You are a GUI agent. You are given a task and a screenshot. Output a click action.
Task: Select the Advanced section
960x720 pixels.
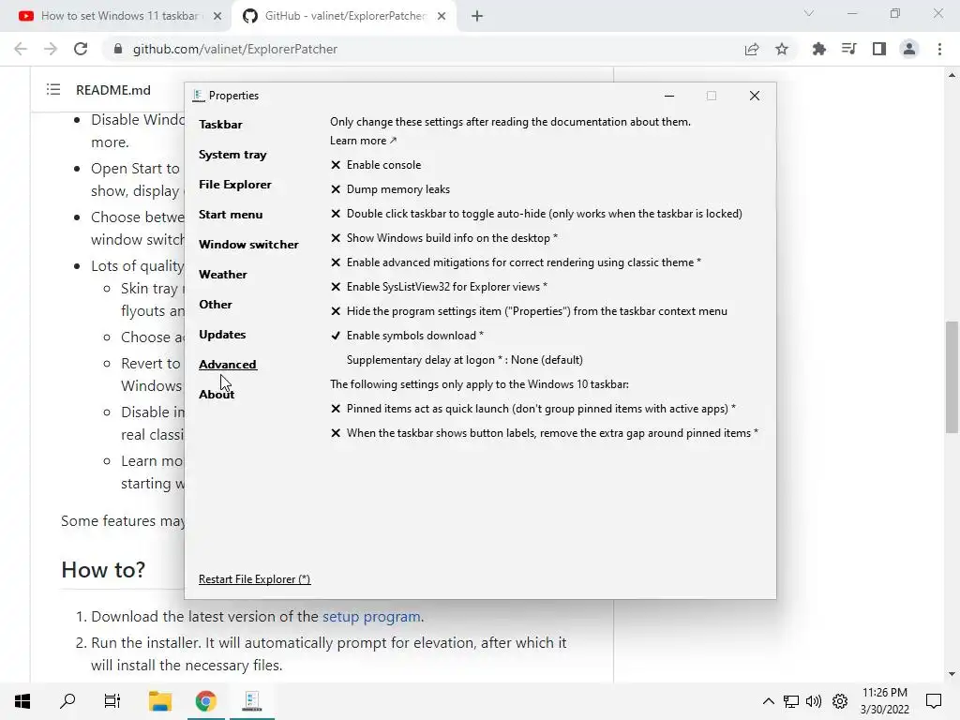pyautogui.click(x=228, y=365)
